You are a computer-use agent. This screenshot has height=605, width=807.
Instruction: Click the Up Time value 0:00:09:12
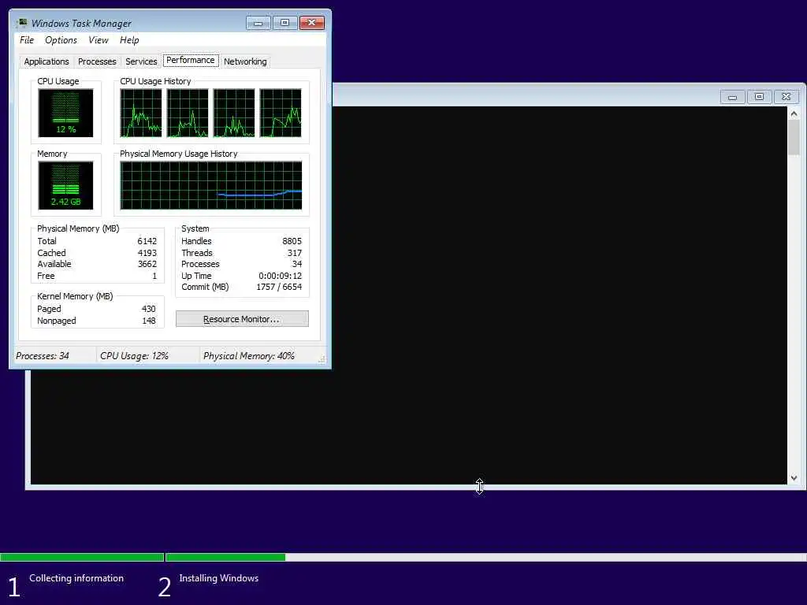pyautogui.click(x=280, y=276)
